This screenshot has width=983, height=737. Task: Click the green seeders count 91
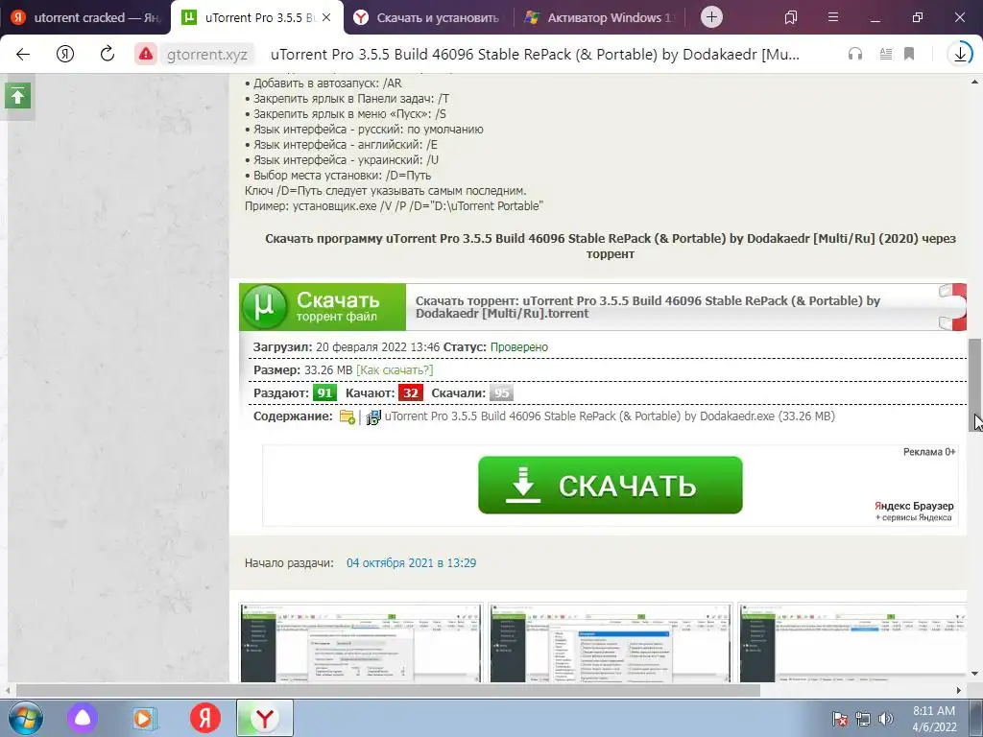click(x=324, y=392)
